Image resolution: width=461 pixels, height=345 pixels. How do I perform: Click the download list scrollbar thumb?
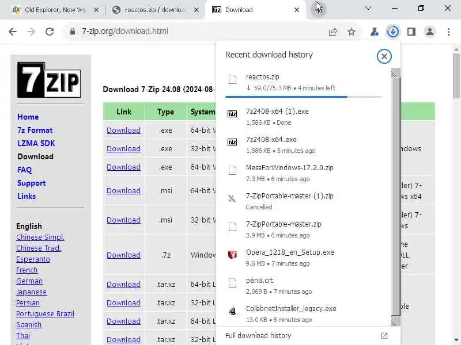point(396,197)
